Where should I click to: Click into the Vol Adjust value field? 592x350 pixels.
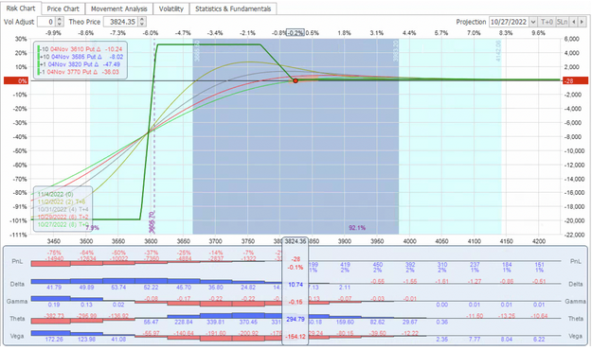(x=46, y=22)
